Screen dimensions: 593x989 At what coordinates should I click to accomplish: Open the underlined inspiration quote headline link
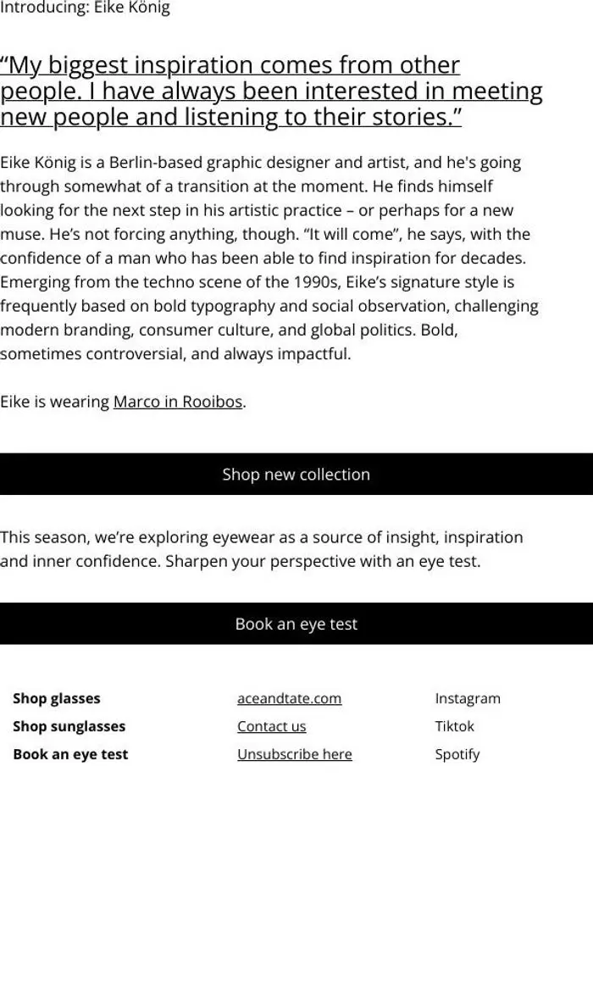click(271, 91)
